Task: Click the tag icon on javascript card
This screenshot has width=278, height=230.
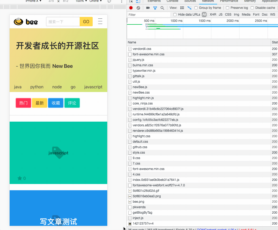Action: tap(58, 153)
